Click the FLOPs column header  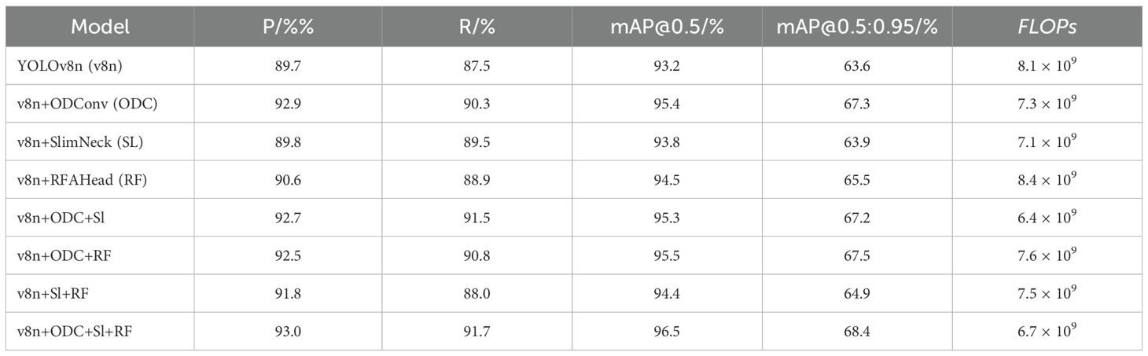1047,27
